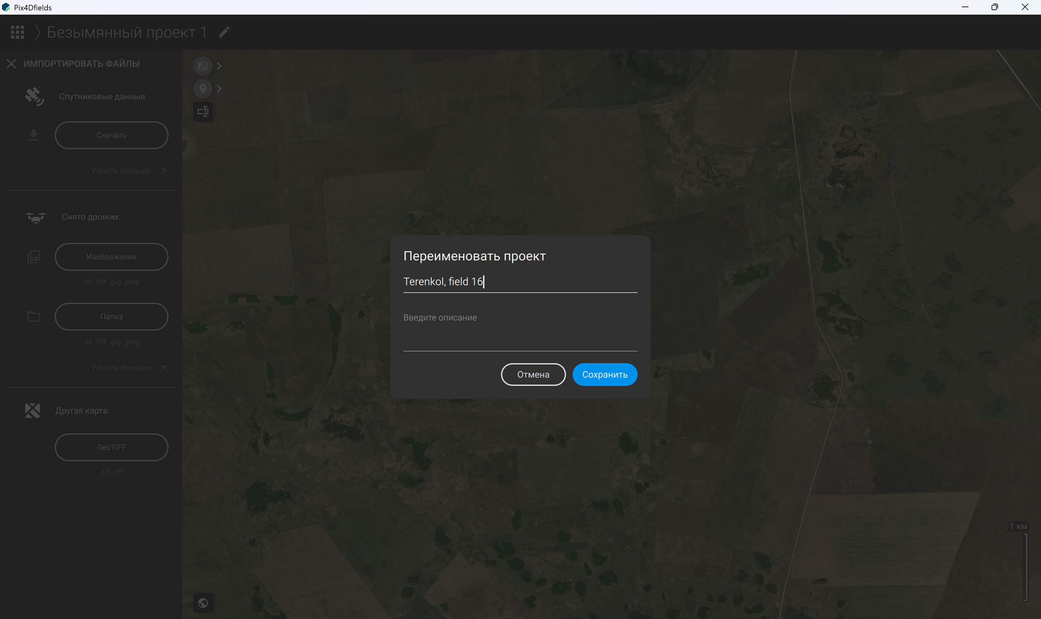
Task: Open the projects grid icon
Action: pos(18,32)
